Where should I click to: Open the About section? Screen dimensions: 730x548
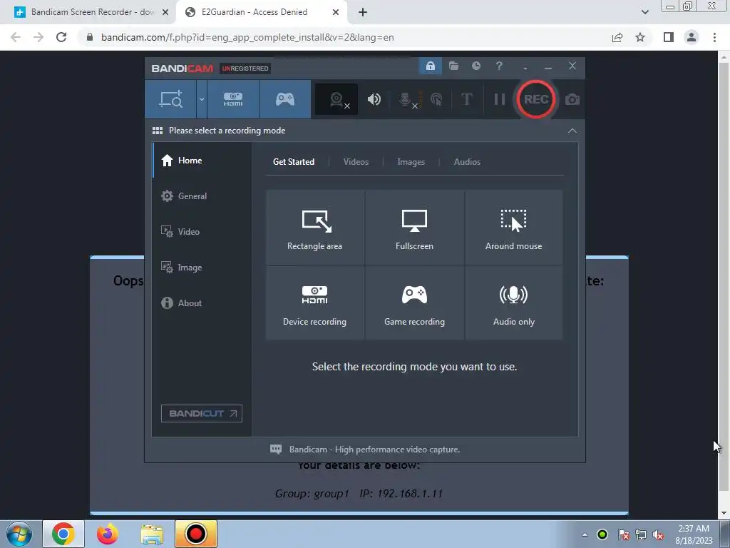202,303
